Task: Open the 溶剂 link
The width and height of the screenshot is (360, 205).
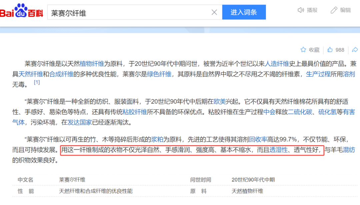Action: click(349, 74)
